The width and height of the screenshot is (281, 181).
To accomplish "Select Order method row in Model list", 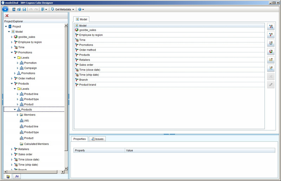I will pos(169,50).
